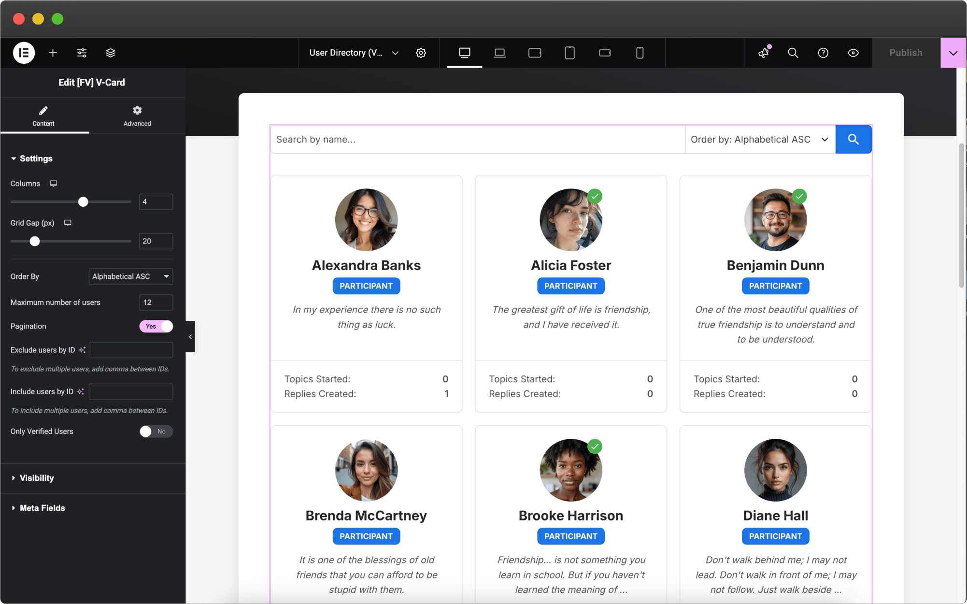
Task: Switch to mobile landscape preview mode
Action: [x=605, y=53]
